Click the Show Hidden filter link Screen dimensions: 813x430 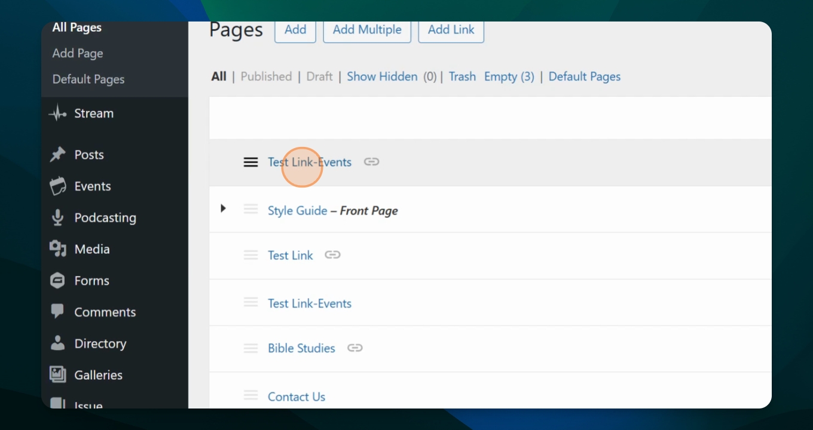[382, 76]
